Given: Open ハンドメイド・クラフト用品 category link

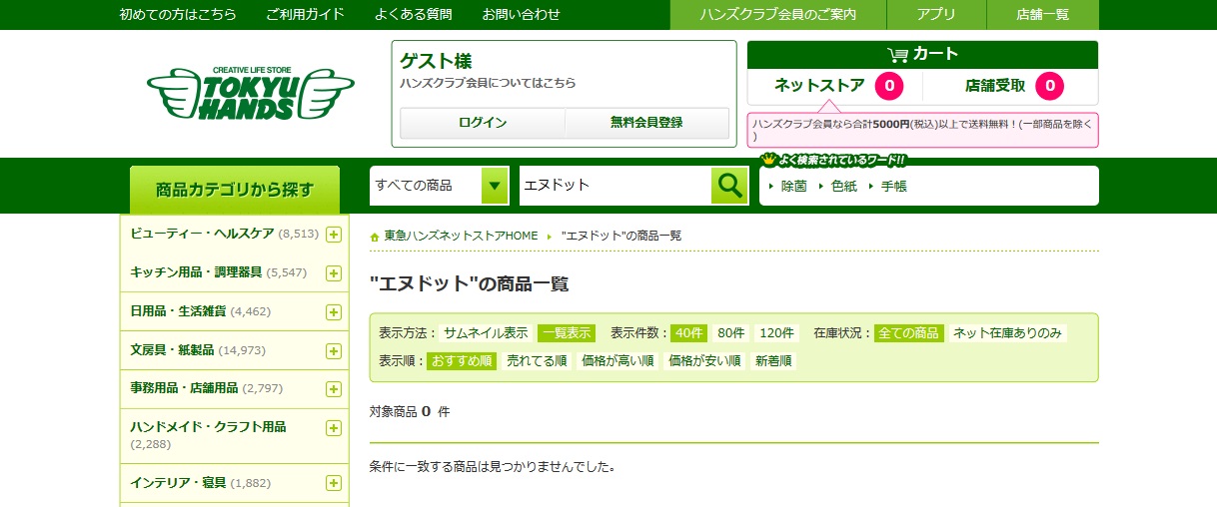Looking at the screenshot, I should click(x=208, y=427).
